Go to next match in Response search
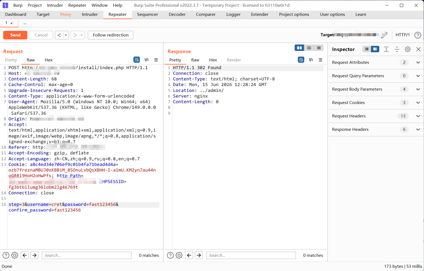 (199, 255)
